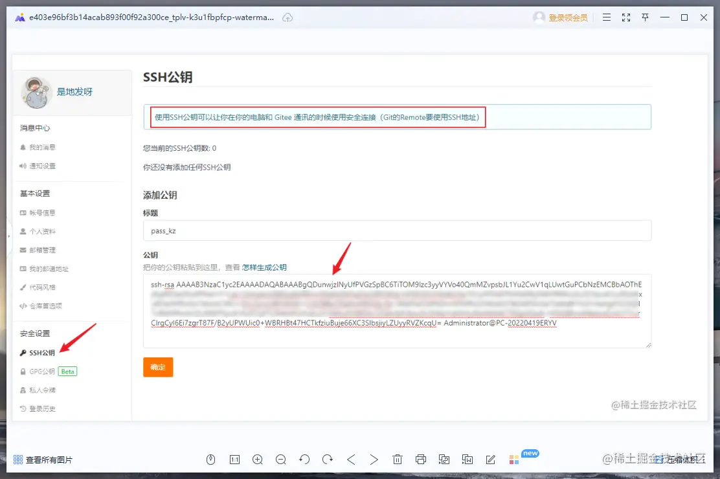Zoom in with the magnifier plus icon
This screenshot has height=479, width=720.
(x=258, y=459)
